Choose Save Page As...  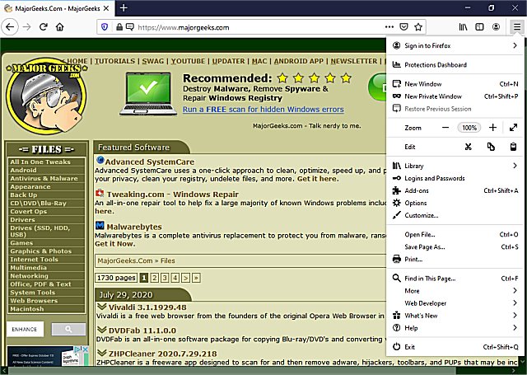[455, 247]
